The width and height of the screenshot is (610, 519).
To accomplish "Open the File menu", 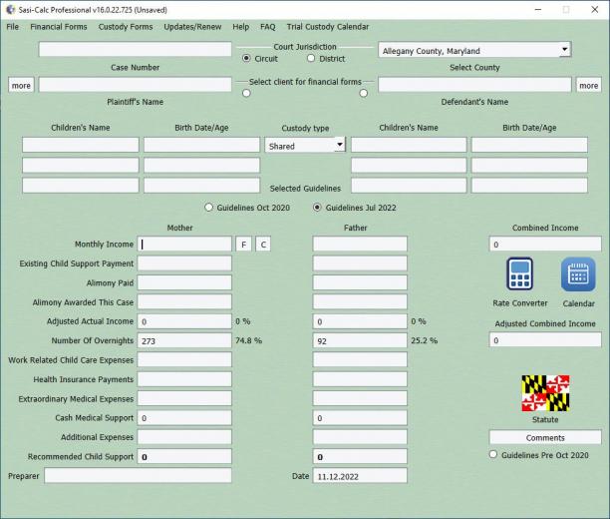I will pos(12,27).
